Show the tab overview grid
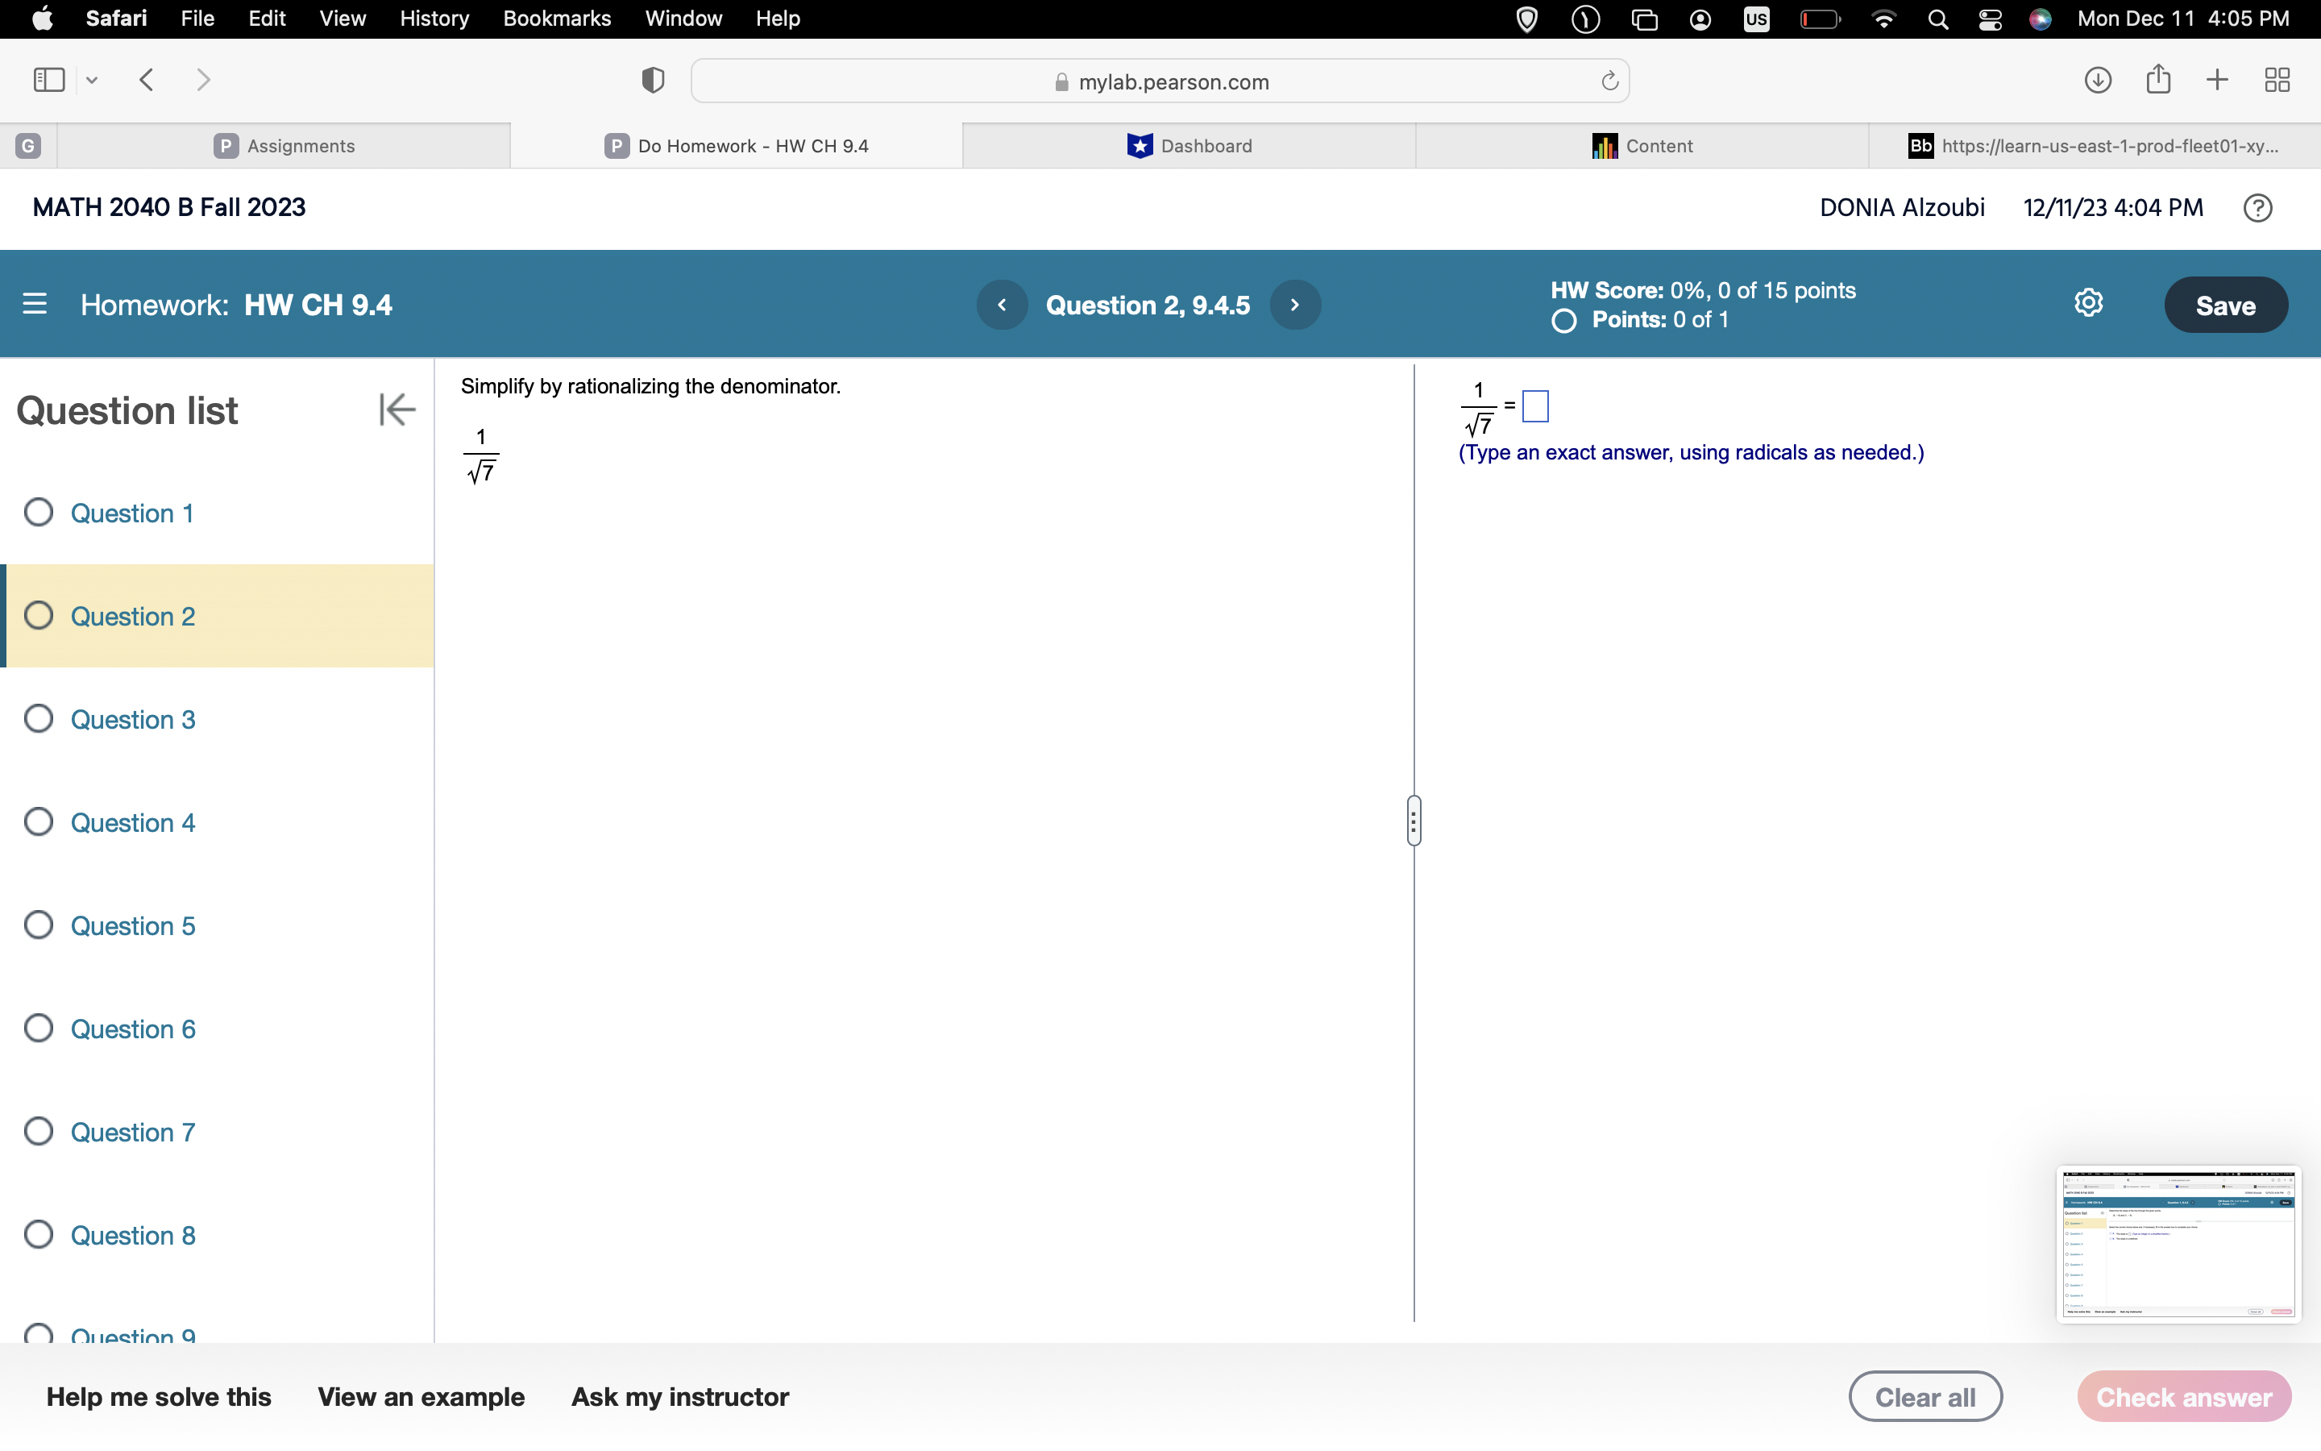 point(2277,80)
